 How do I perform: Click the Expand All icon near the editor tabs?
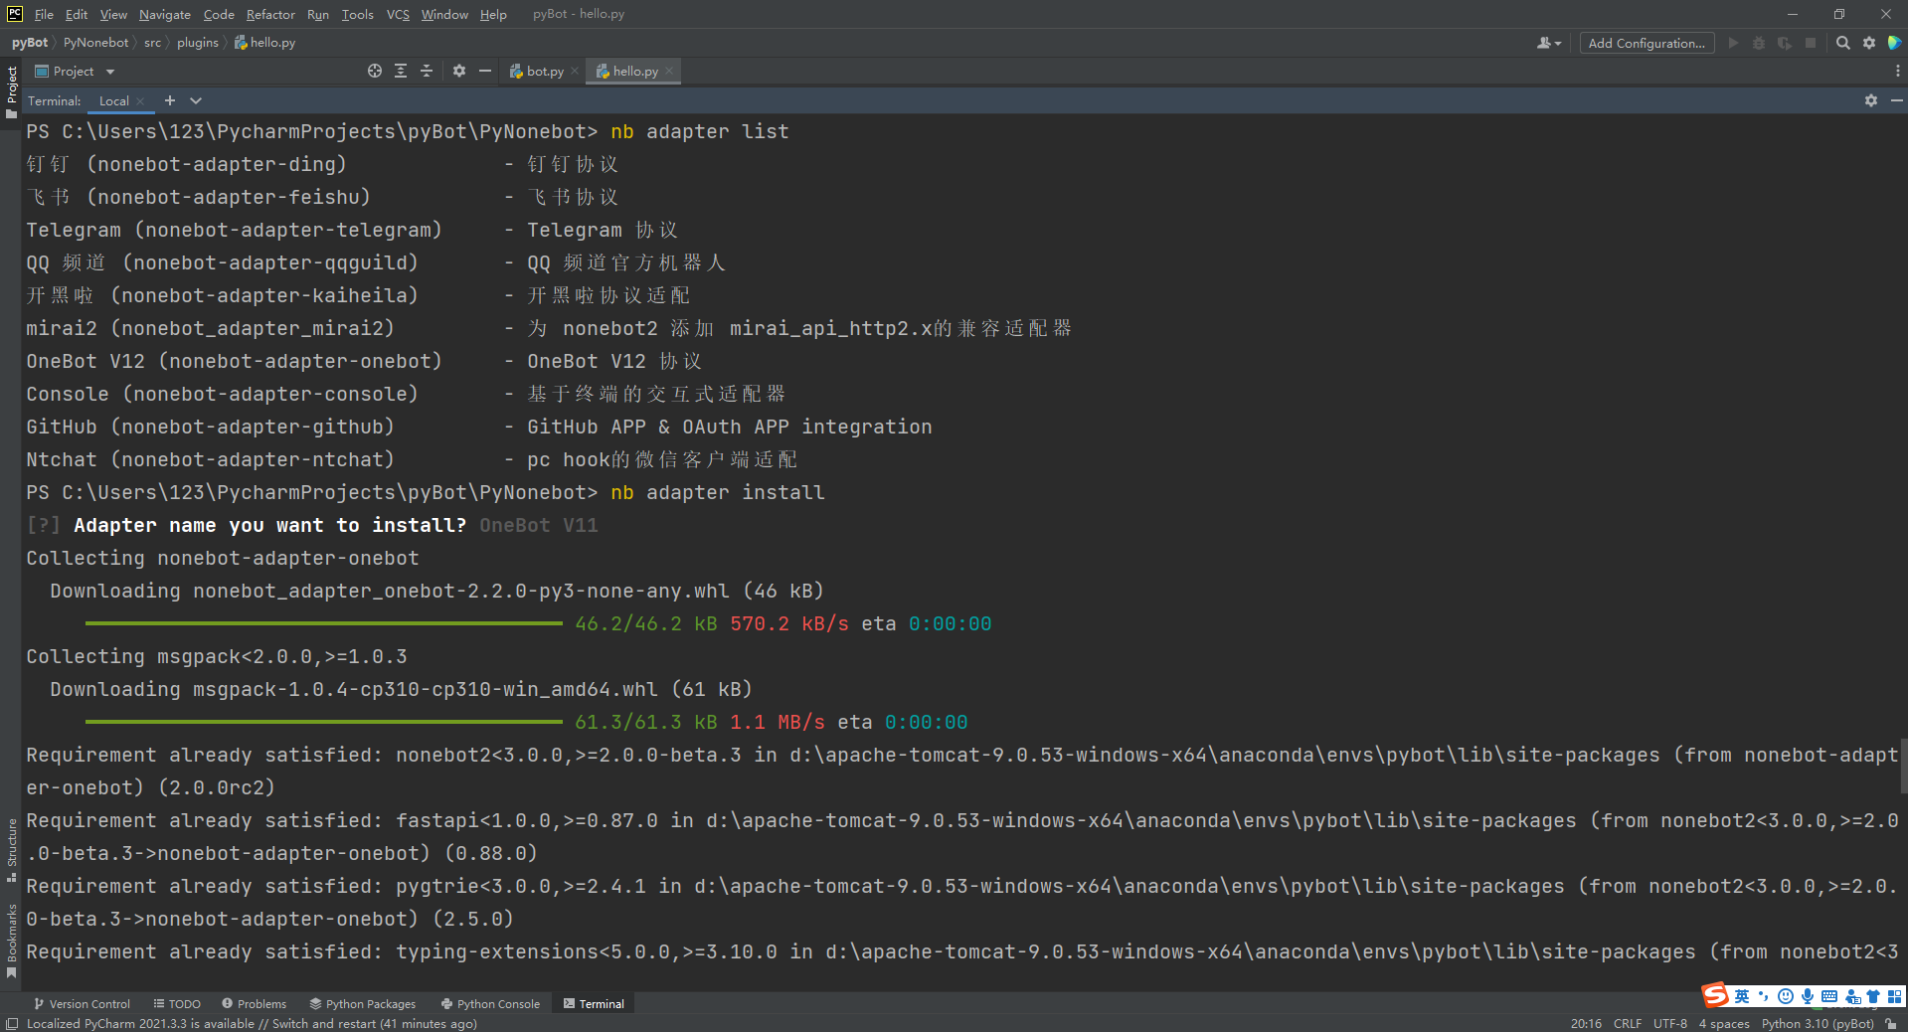[x=401, y=71]
